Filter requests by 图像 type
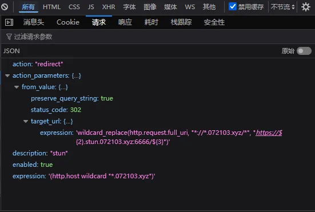Screen dimensions: 315x212 click(x=150, y=7)
